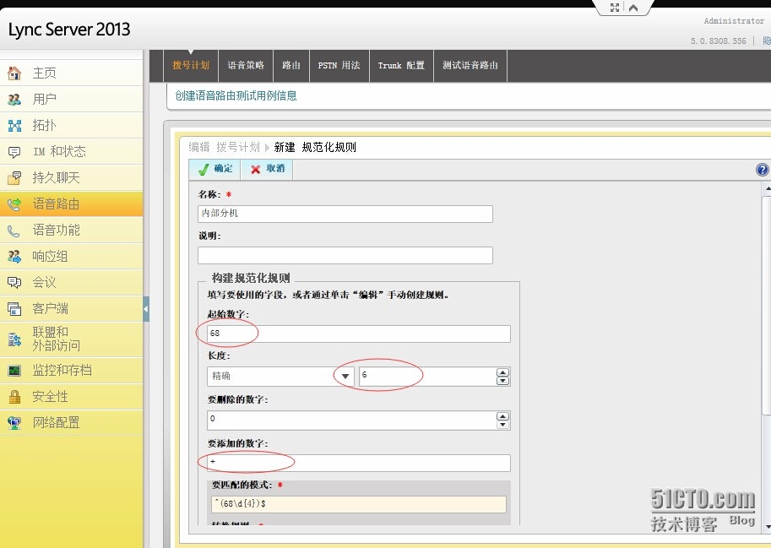Click the 要匹配的模式 pattern field
Viewport: 771px width, 548px height.
359,504
